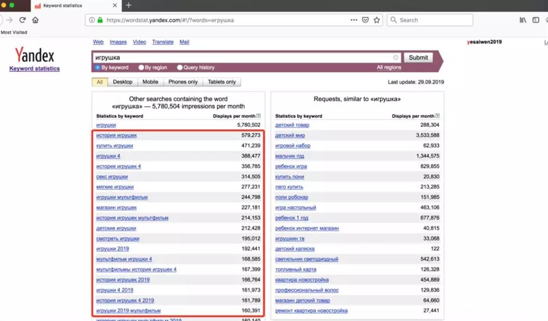Reload the page with the refresh icon
Viewport: 548px width, 321px height.
click(22, 20)
